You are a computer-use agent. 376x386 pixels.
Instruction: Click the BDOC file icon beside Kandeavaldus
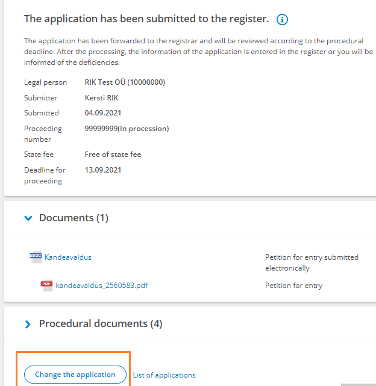pyautogui.click(x=36, y=257)
